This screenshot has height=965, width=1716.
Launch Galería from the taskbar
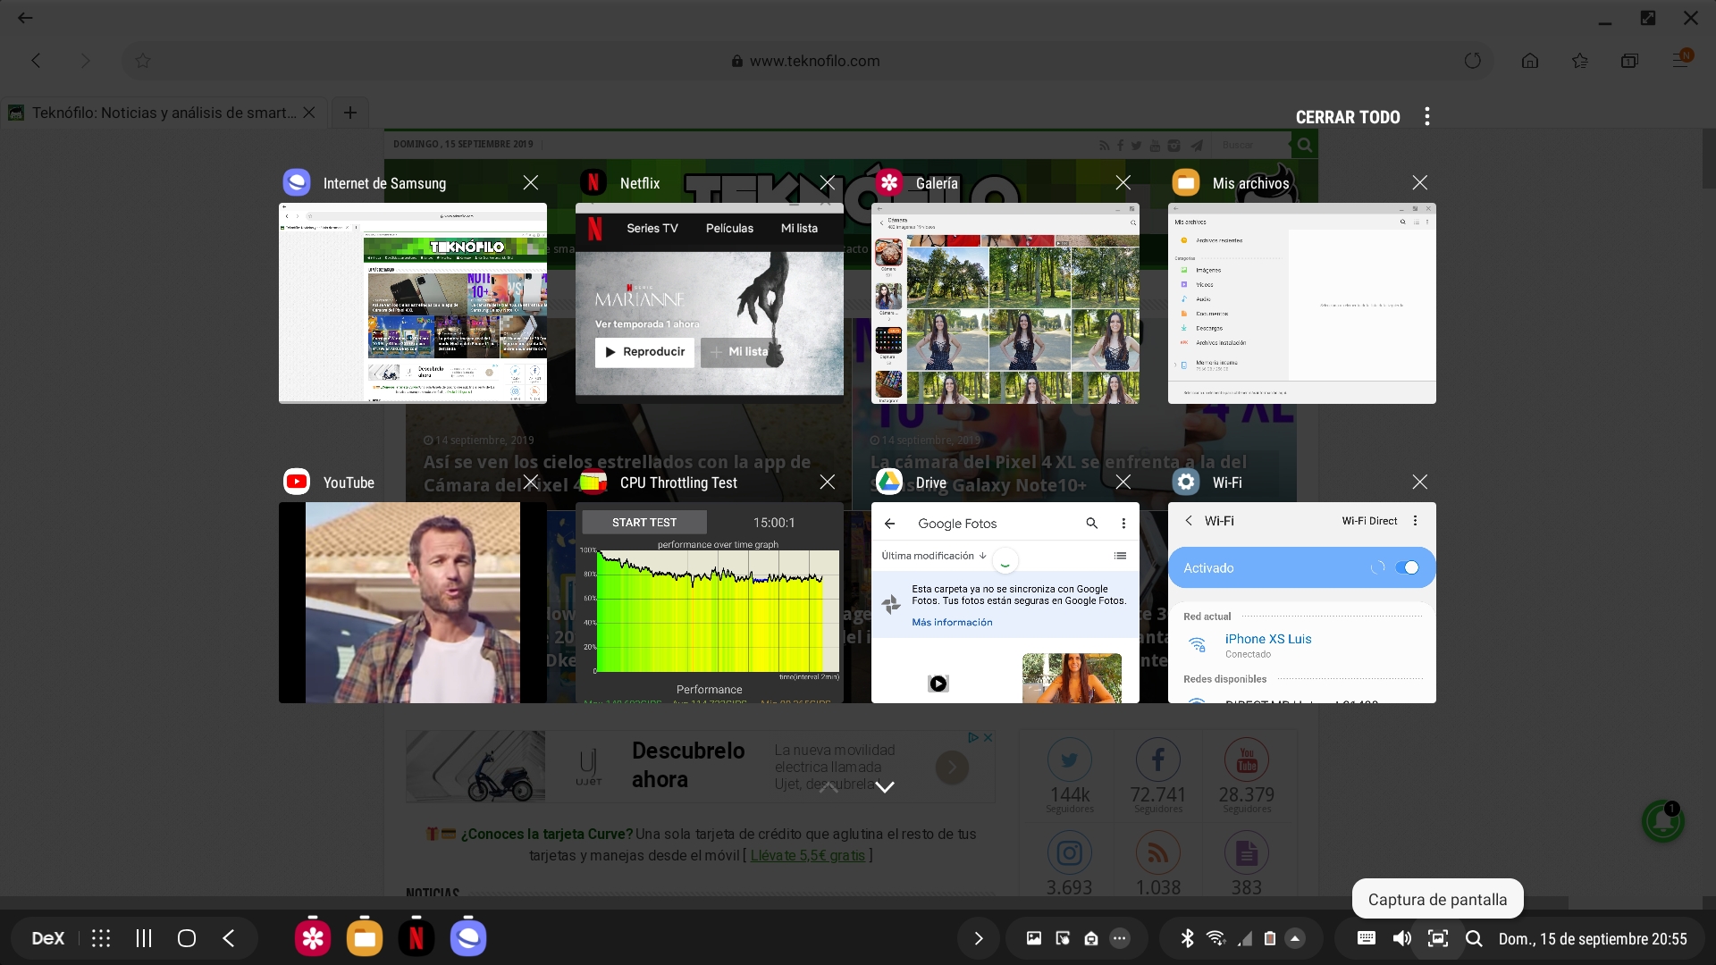pos(313,938)
